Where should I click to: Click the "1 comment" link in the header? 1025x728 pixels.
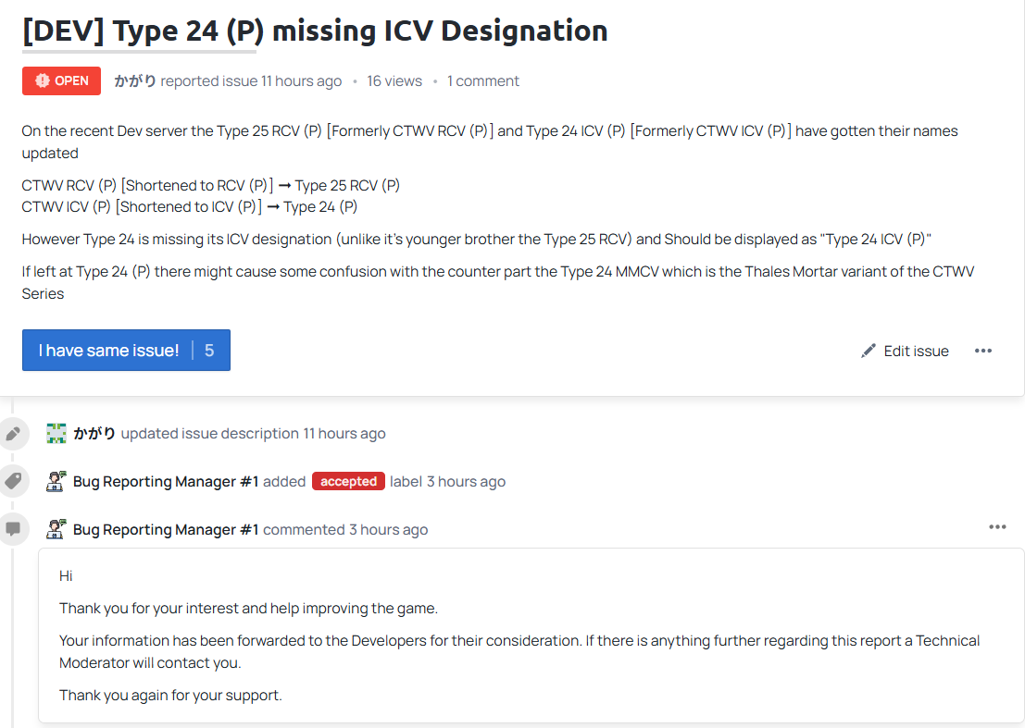point(482,81)
